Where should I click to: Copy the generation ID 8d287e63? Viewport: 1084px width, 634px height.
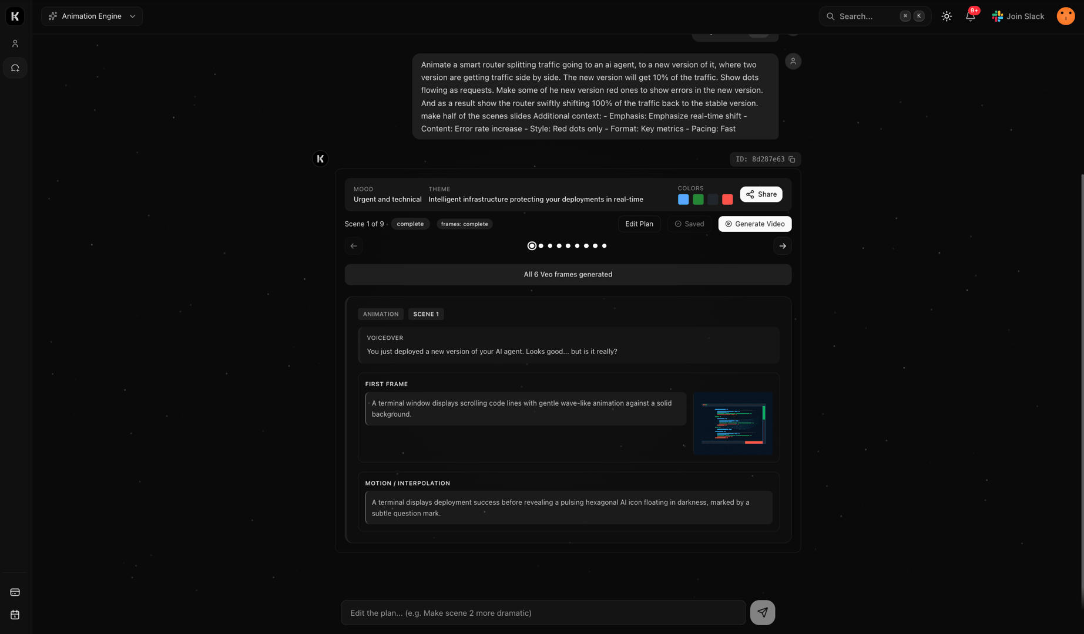[791, 159]
